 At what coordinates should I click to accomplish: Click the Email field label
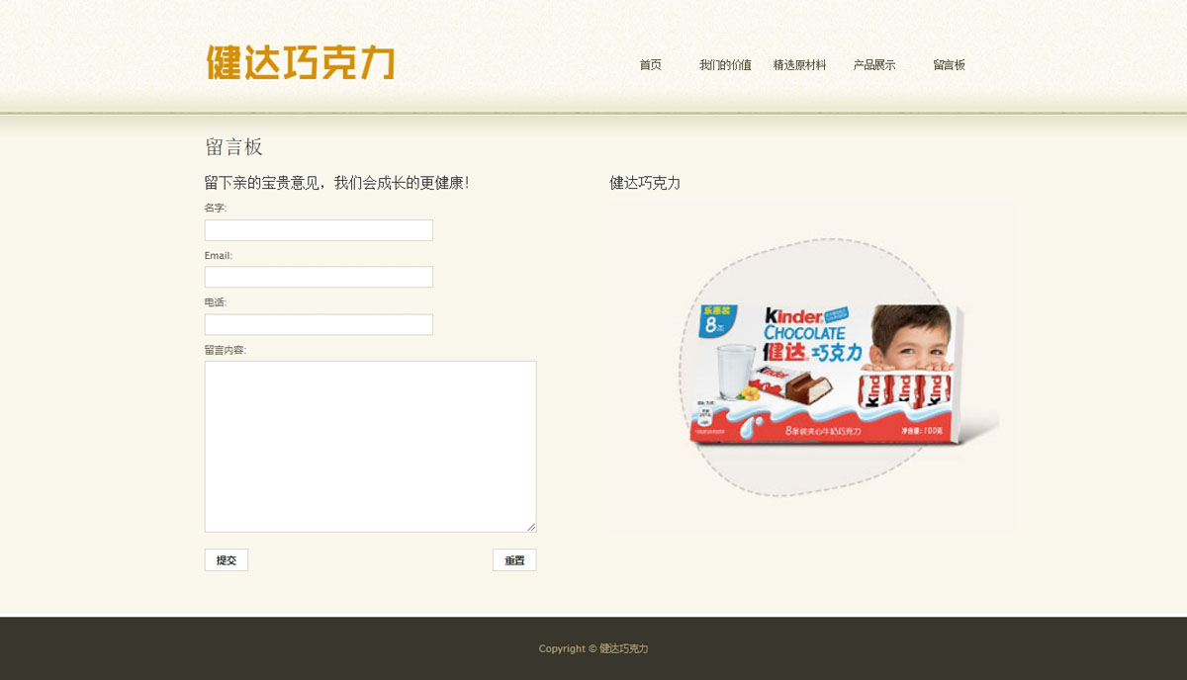[x=219, y=255]
